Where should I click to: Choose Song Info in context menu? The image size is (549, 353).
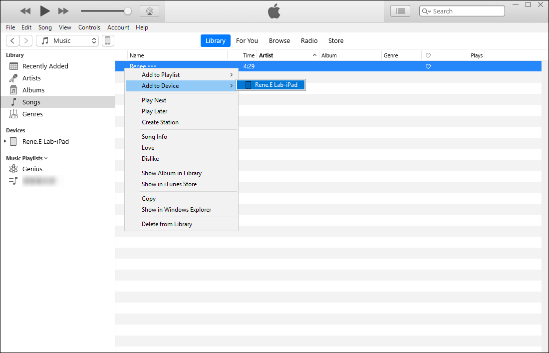tap(182, 137)
